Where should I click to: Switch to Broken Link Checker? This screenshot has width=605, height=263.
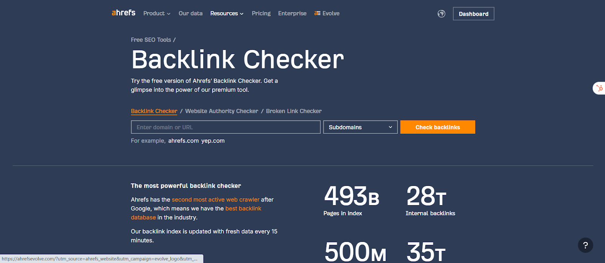coord(294,111)
